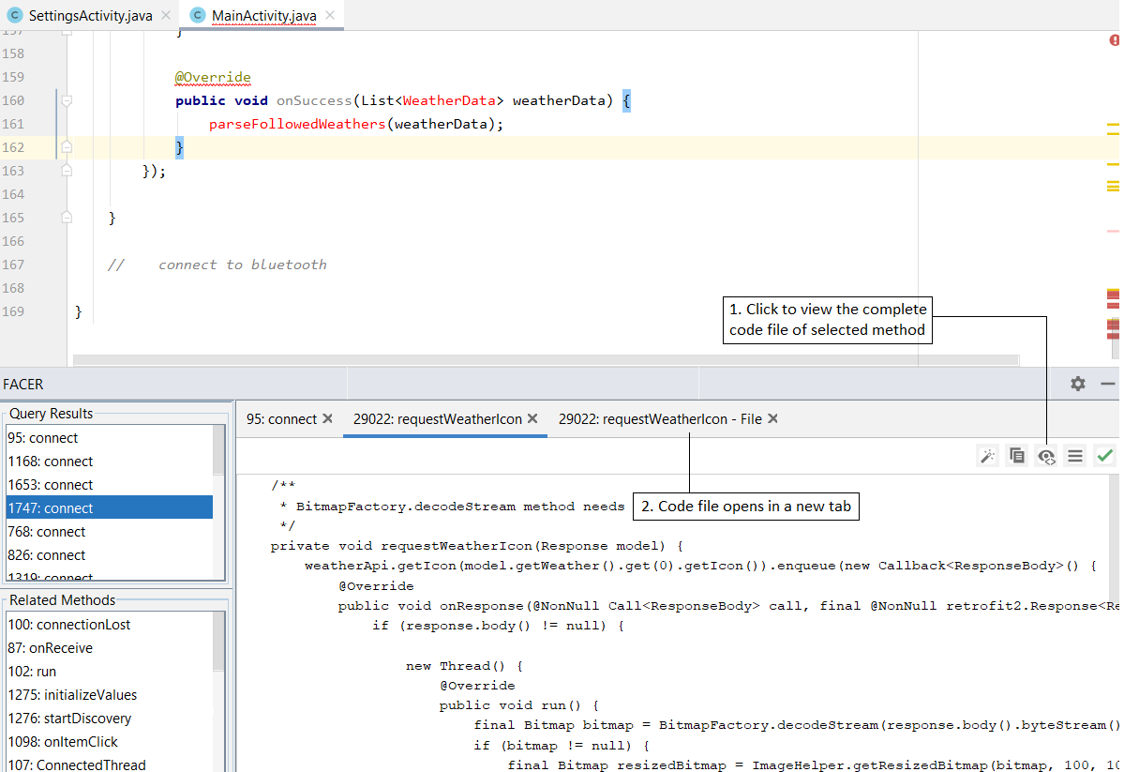Click the fold end marker at line 165

pyautogui.click(x=67, y=218)
